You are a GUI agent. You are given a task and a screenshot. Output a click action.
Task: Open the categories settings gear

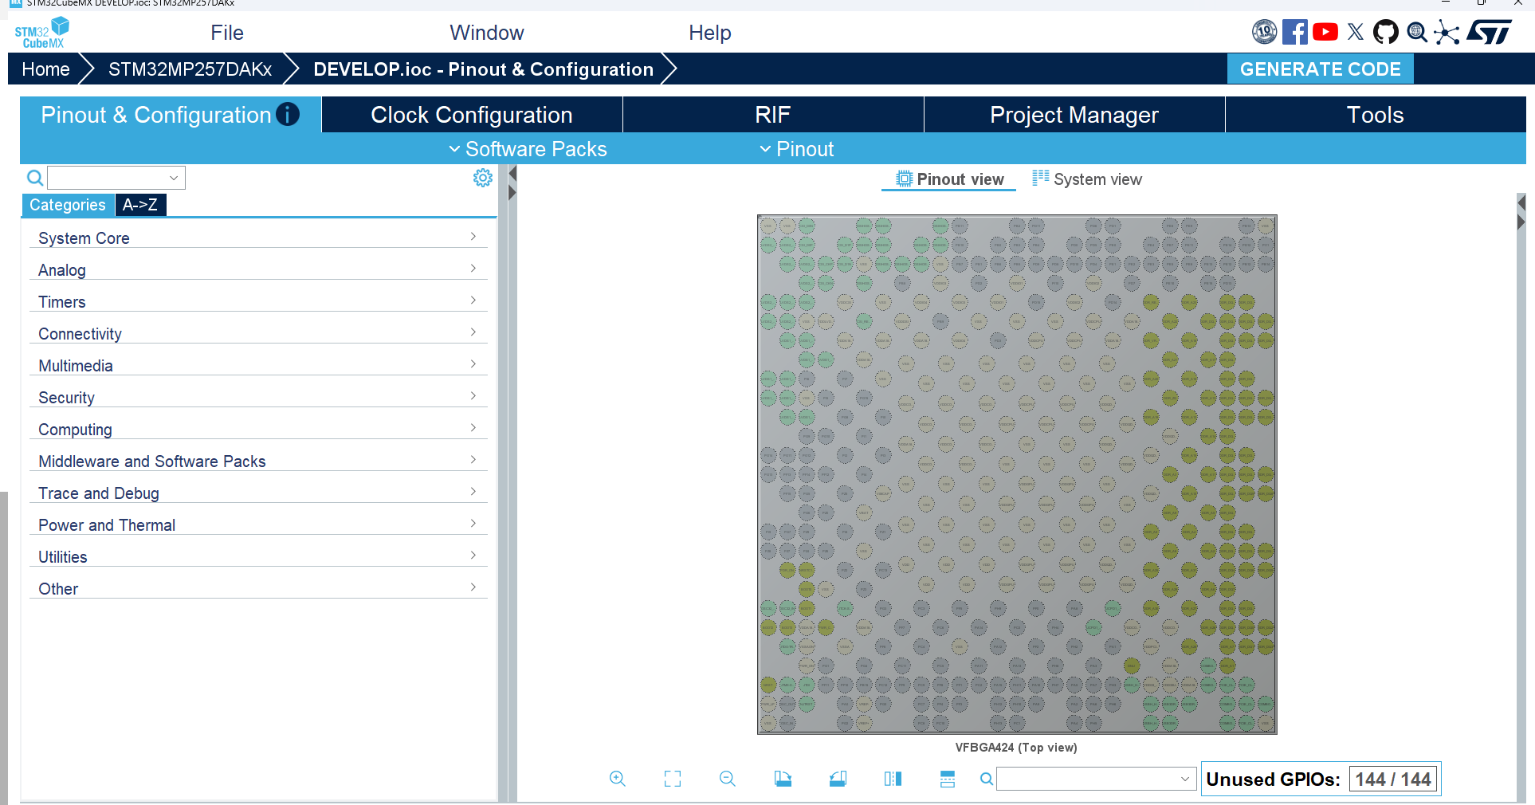click(x=482, y=178)
